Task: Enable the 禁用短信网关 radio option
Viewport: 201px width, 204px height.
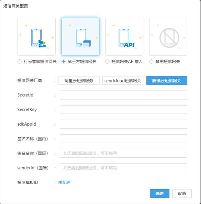Action: [151, 62]
